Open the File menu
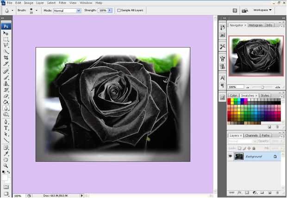 9,3
